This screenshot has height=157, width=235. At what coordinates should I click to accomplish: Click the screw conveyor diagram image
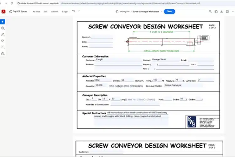point(167,41)
